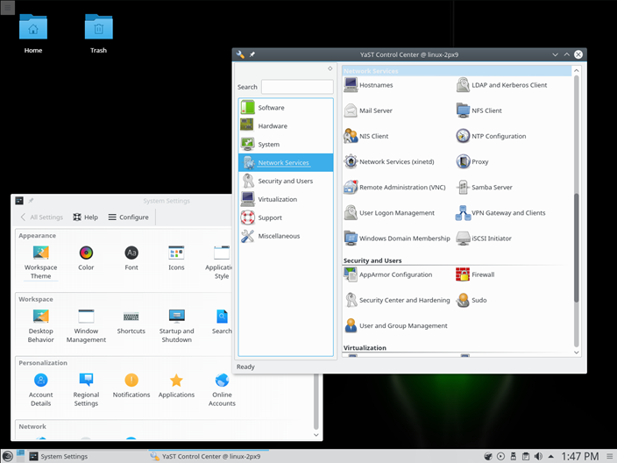
Task: Click the clock showing 1:47 PM
Action: tap(580, 456)
